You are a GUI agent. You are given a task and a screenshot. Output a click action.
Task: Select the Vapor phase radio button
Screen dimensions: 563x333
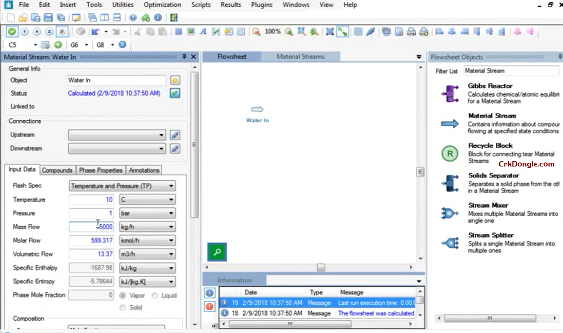[x=123, y=295]
